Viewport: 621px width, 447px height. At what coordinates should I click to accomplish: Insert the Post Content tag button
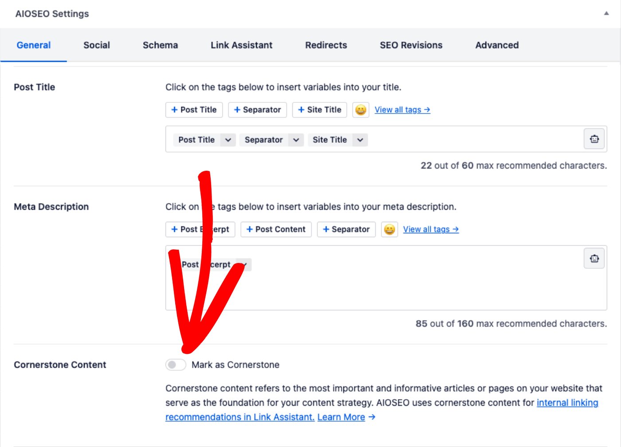pyautogui.click(x=276, y=229)
